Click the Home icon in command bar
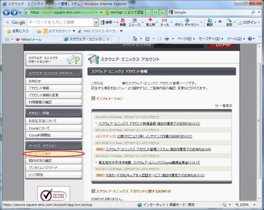Screen dimensions: 264x210 tap(135, 39)
